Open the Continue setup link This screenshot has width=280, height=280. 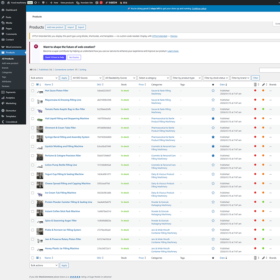point(199,8)
